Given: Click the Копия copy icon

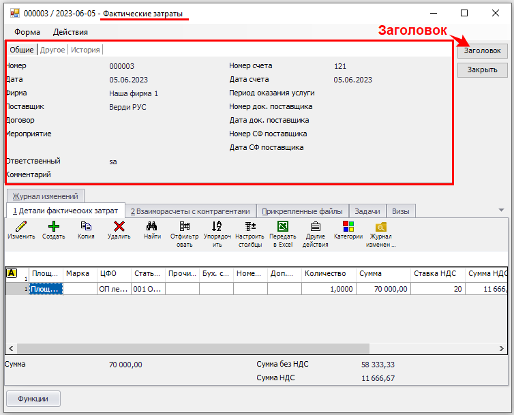Looking at the screenshot, I should pyautogui.click(x=86, y=227).
